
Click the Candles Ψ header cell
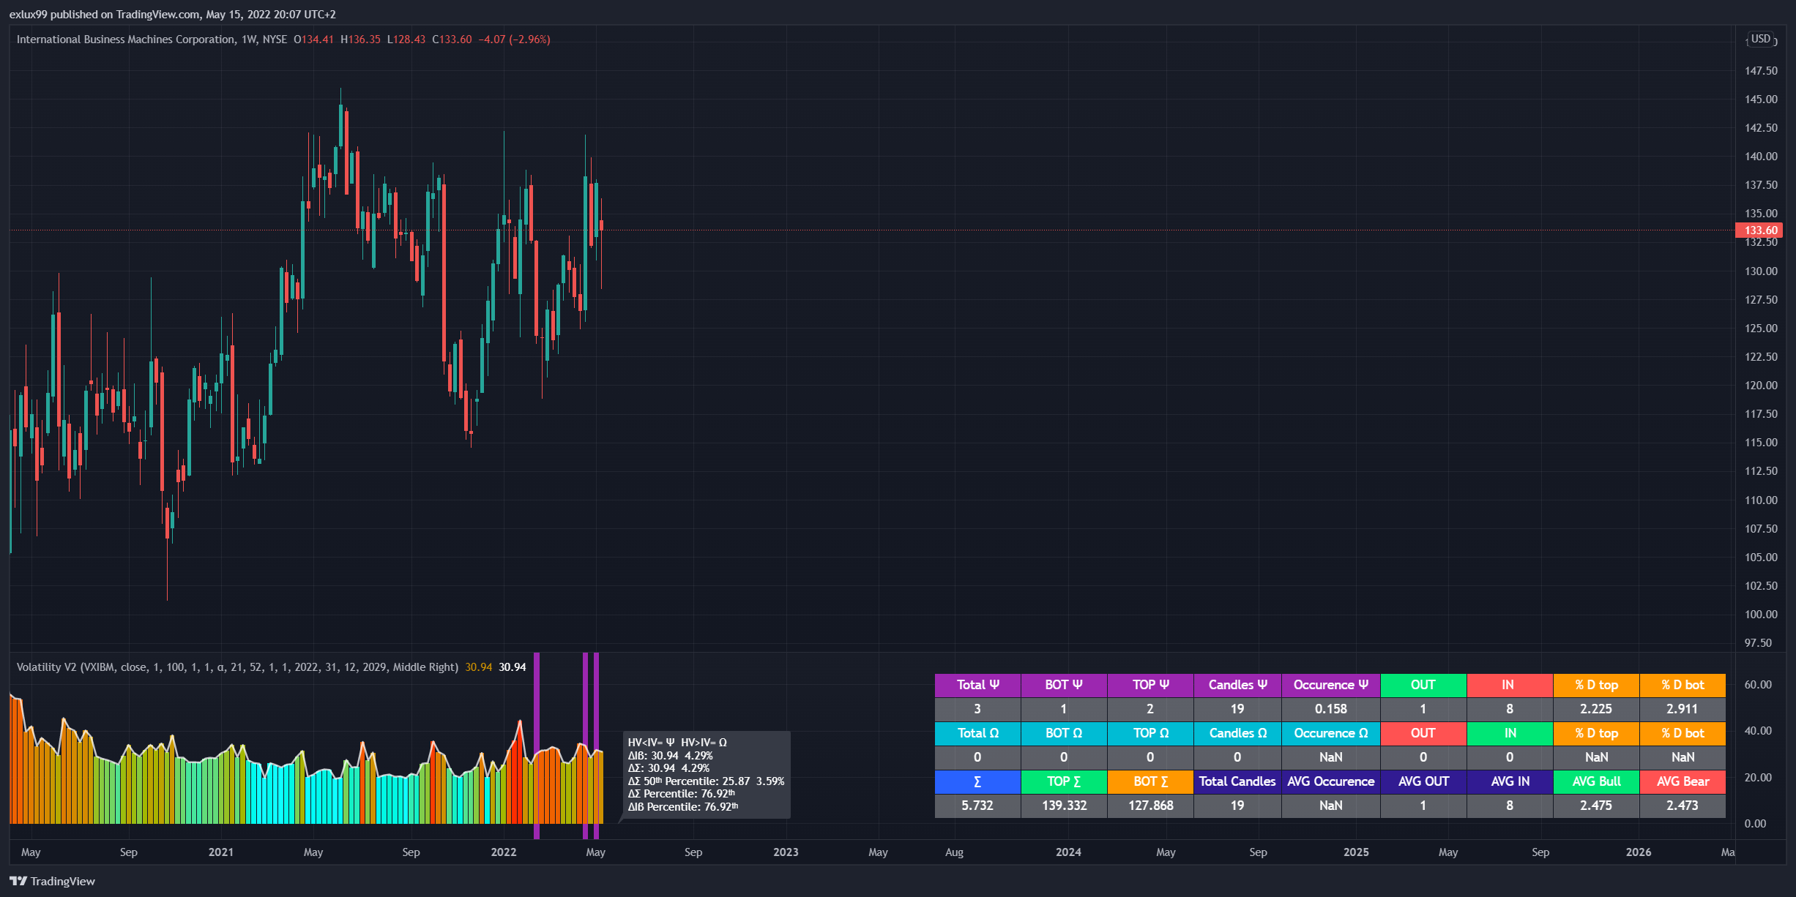tap(1237, 686)
